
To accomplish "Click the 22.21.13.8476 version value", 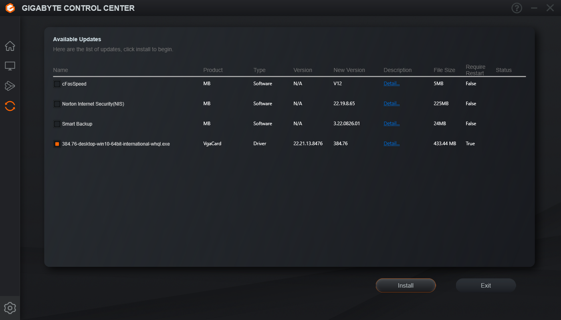I will click(308, 144).
